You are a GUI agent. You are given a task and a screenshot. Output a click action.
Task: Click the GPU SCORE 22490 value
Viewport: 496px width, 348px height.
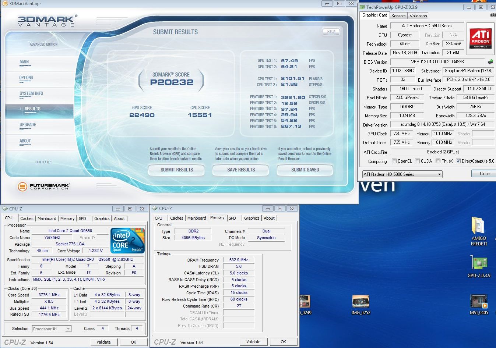142,115
